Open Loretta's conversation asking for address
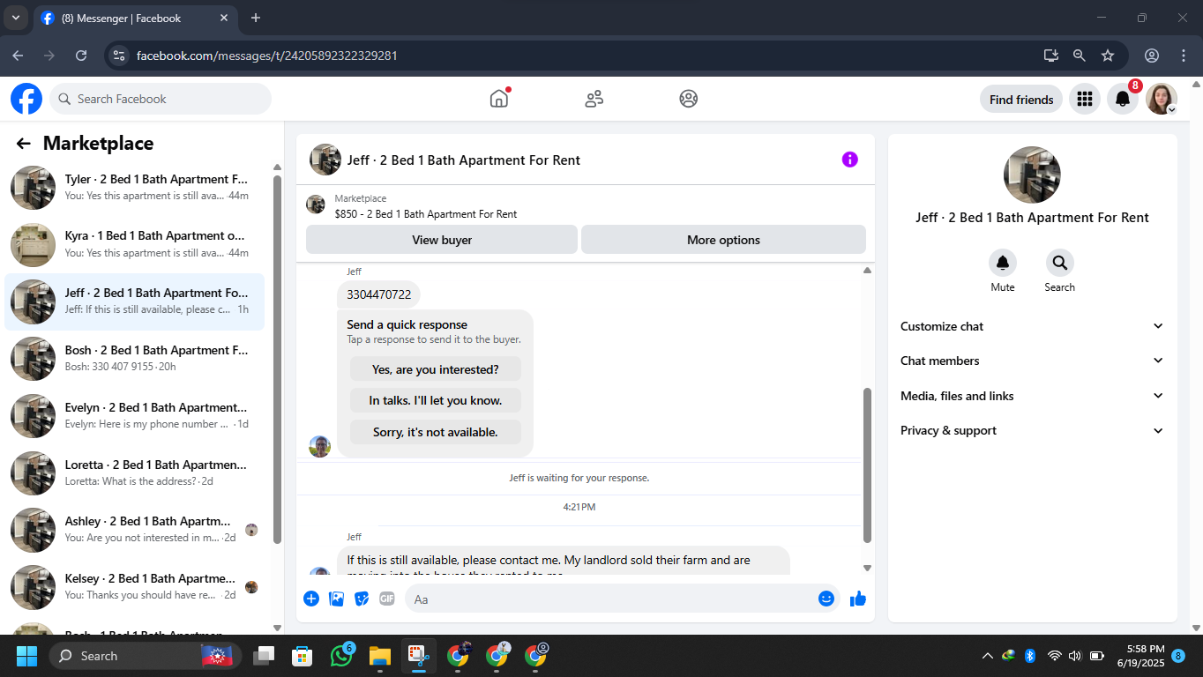 [x=135, y=473]
